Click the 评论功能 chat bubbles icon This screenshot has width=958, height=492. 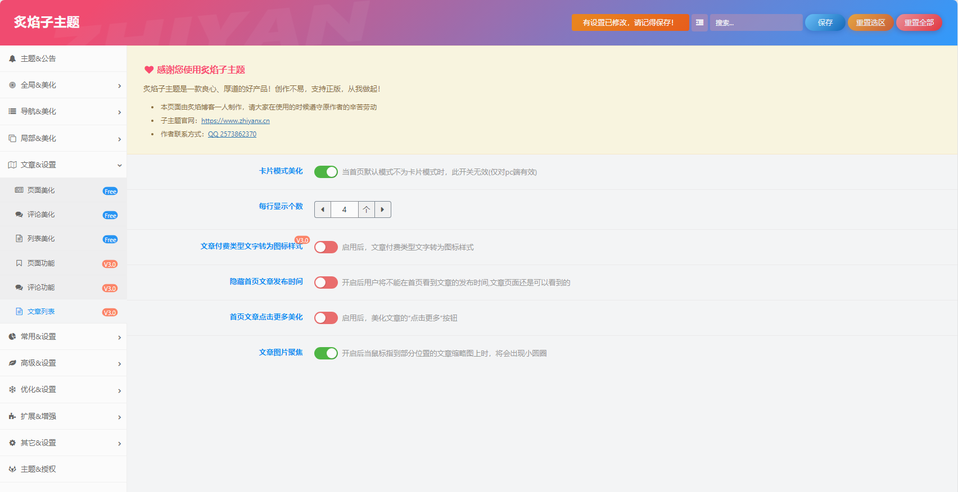pyautogui.click(x=19, y=287)
